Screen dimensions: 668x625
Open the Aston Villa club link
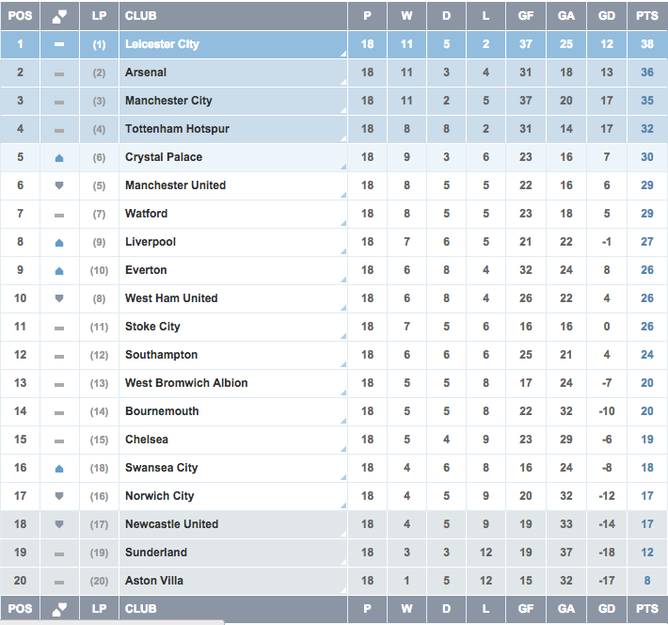pyautogui.click(x=154, y=581)
